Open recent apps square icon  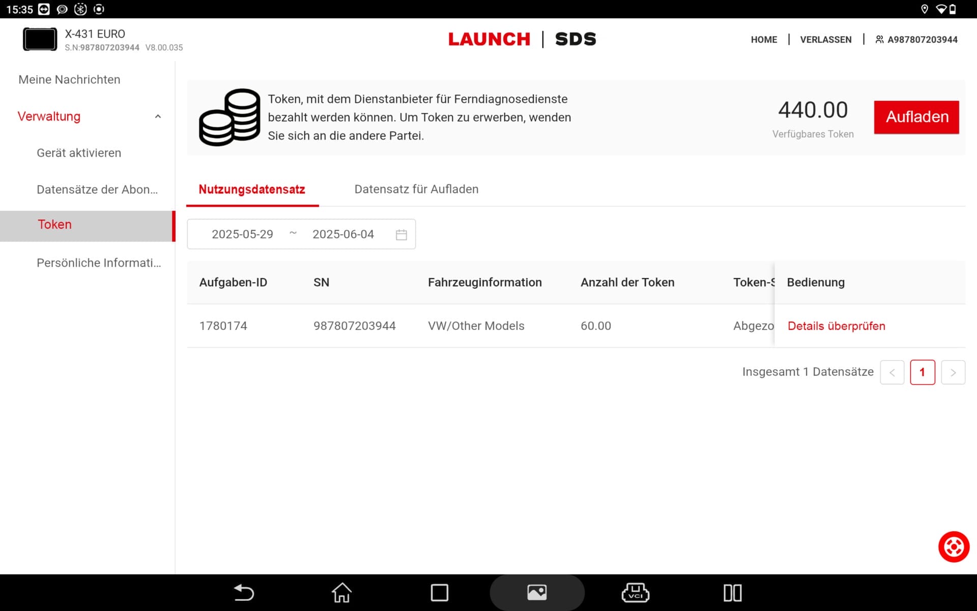pos(439,593)
